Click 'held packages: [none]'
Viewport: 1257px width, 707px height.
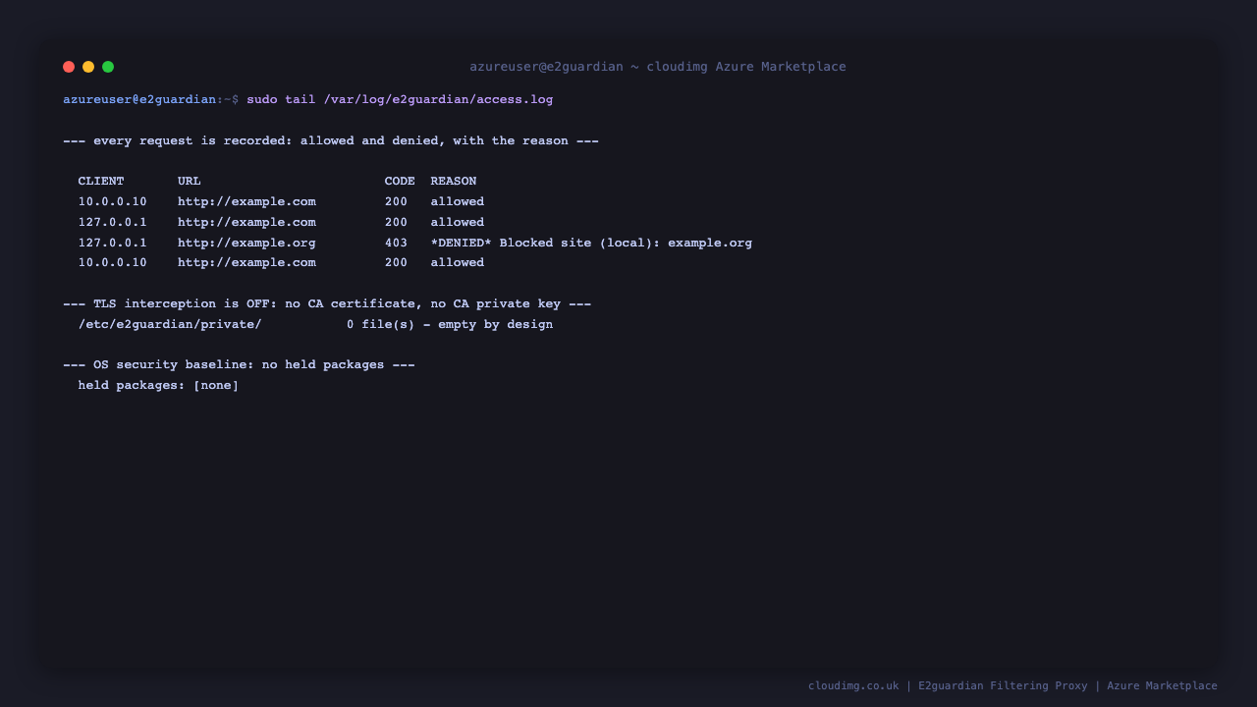click(159, 385)
